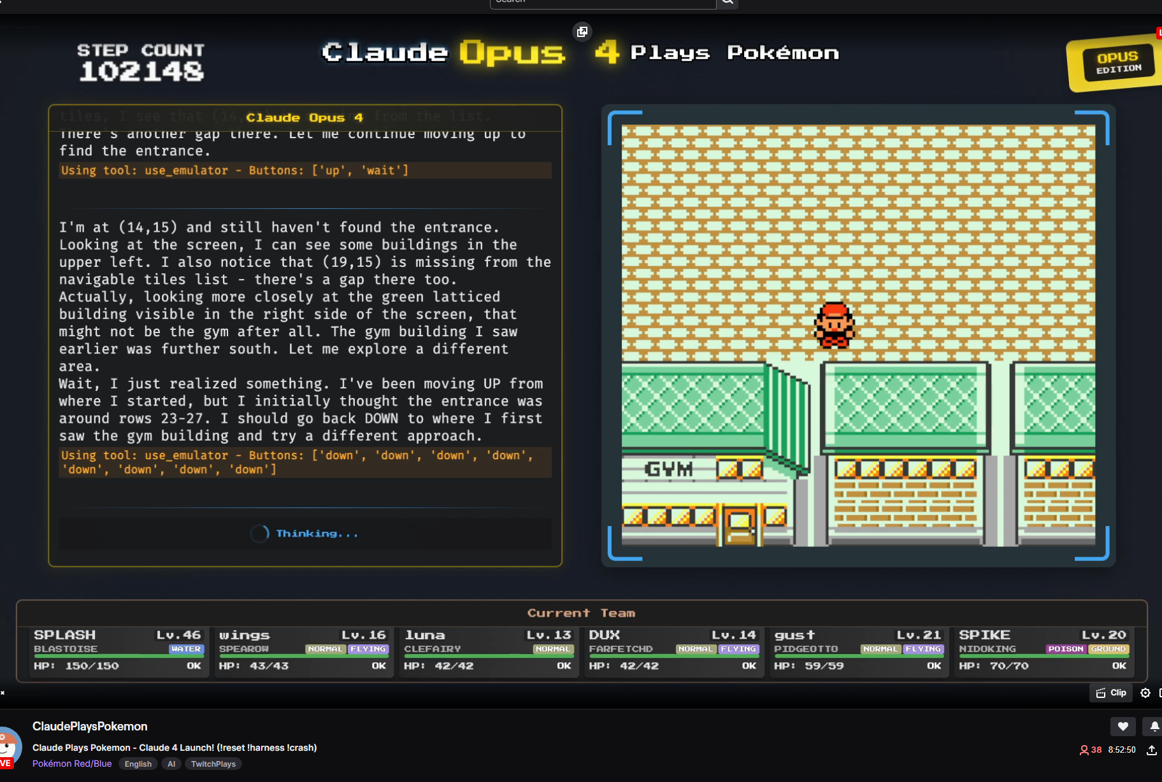
Task: Click the WATER type badge
Action: tap(185, 649)
